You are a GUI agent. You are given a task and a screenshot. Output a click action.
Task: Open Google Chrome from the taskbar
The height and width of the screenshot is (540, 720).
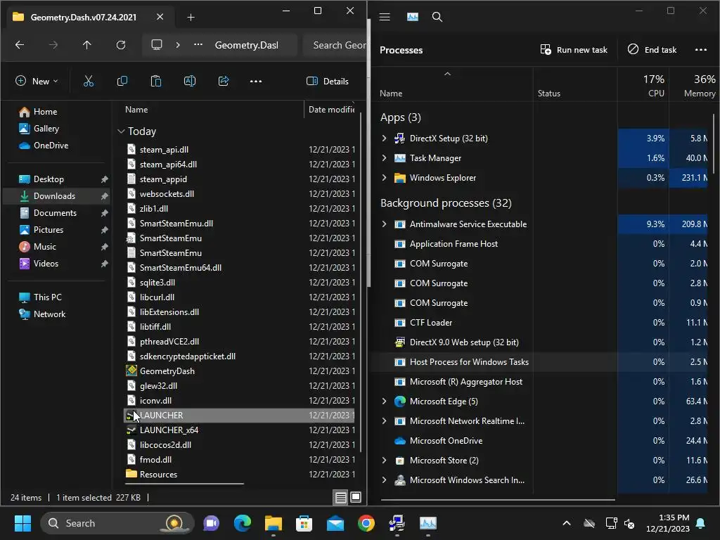[x=366, y=523]
